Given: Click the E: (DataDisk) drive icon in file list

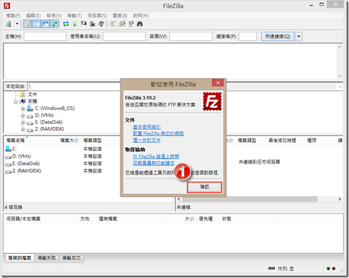Looking at the screenshot, I should tap(8, 164).
